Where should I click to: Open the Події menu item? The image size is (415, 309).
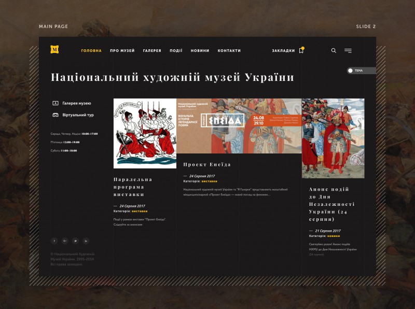point(176,50)
